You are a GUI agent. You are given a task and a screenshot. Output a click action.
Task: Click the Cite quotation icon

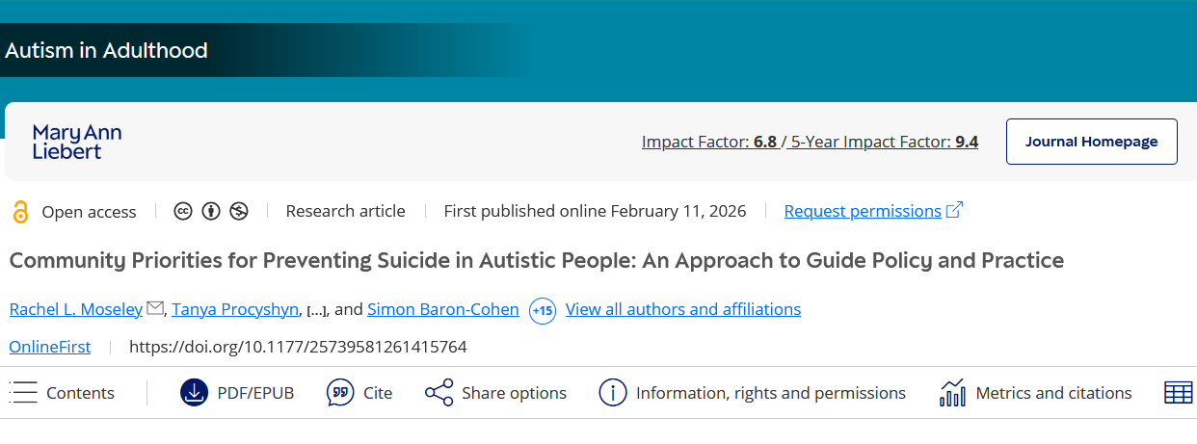(340, 393)
